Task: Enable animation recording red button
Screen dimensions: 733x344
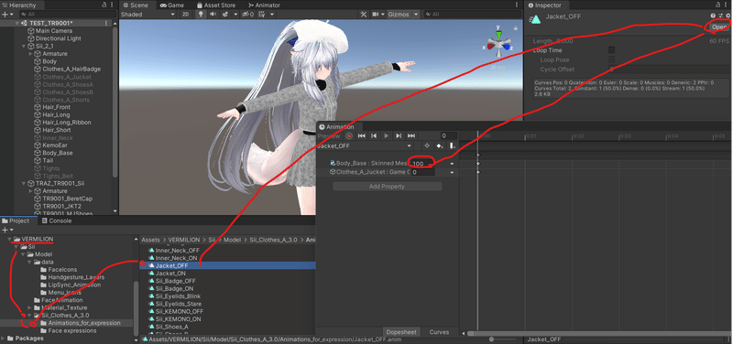Action: click(x=349, y=135)
